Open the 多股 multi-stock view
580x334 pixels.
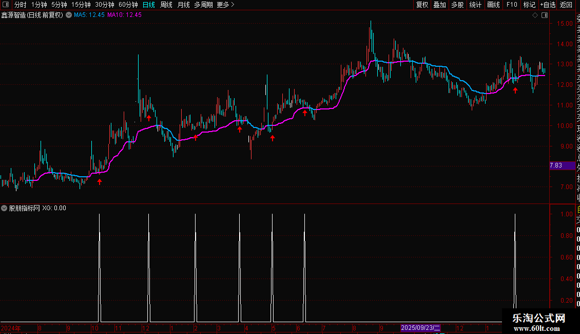[457, 5]
